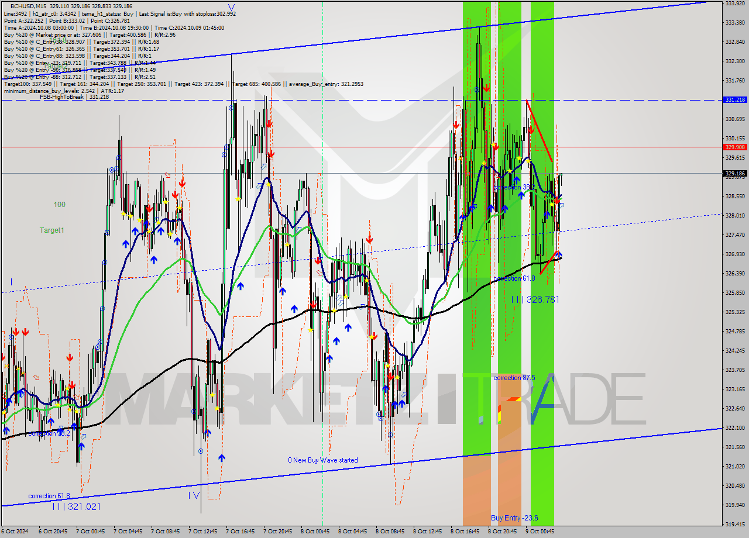
Task: Click the 'Target100: 337.549' summary line
Action: (x=183, y=84)
